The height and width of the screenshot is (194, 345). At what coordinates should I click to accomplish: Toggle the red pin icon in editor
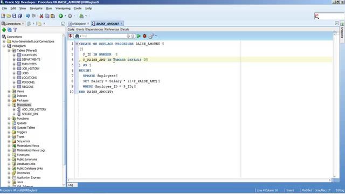point(71,36)
